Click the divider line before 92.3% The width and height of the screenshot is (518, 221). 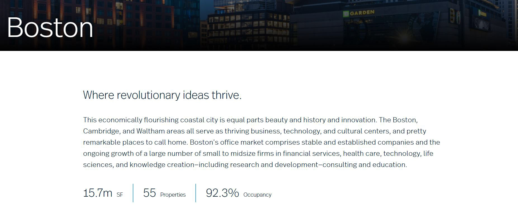click(196, 193)
